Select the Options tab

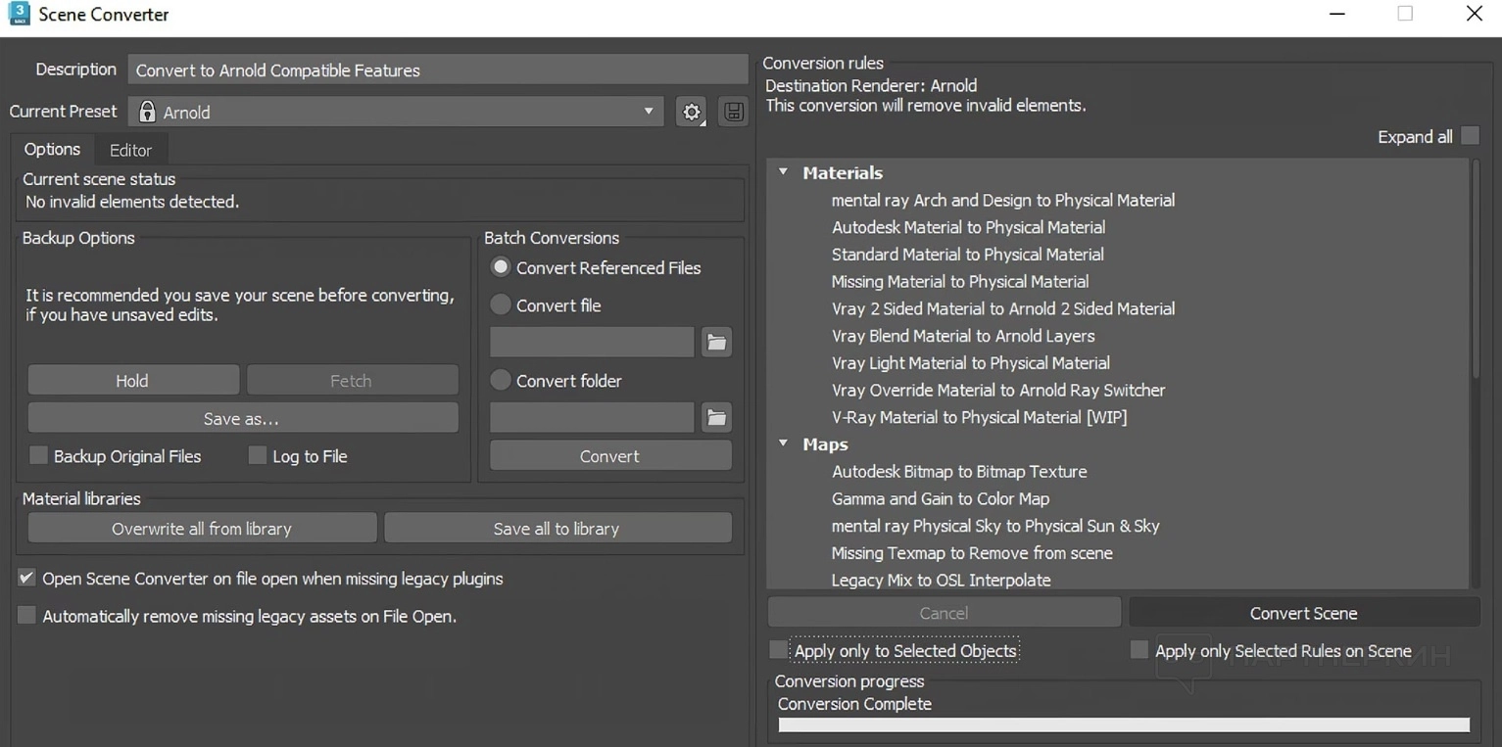click(x=52, y=149)
